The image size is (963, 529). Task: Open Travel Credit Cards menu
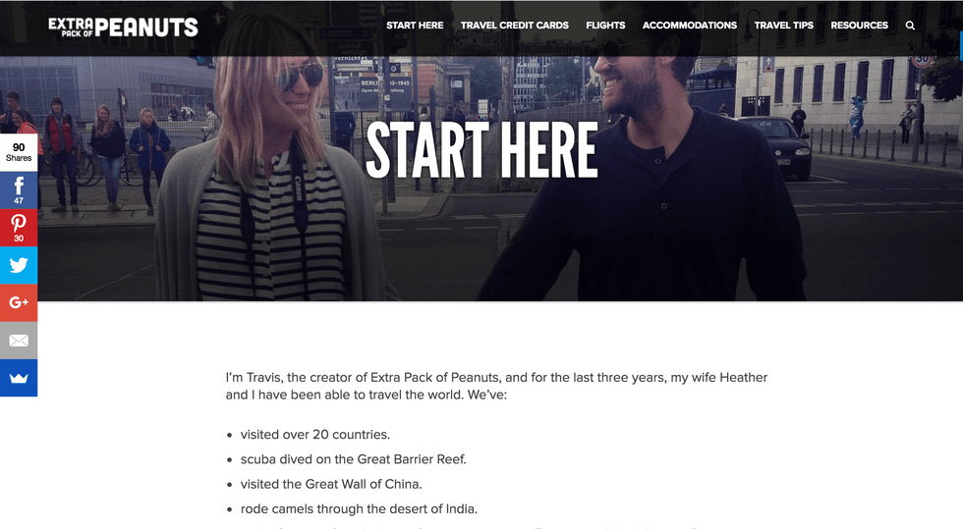[515, 26]
